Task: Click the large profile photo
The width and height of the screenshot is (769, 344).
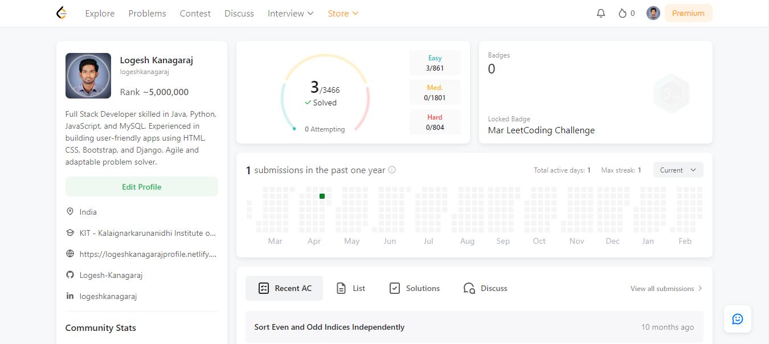Action: tap(88, 76)
